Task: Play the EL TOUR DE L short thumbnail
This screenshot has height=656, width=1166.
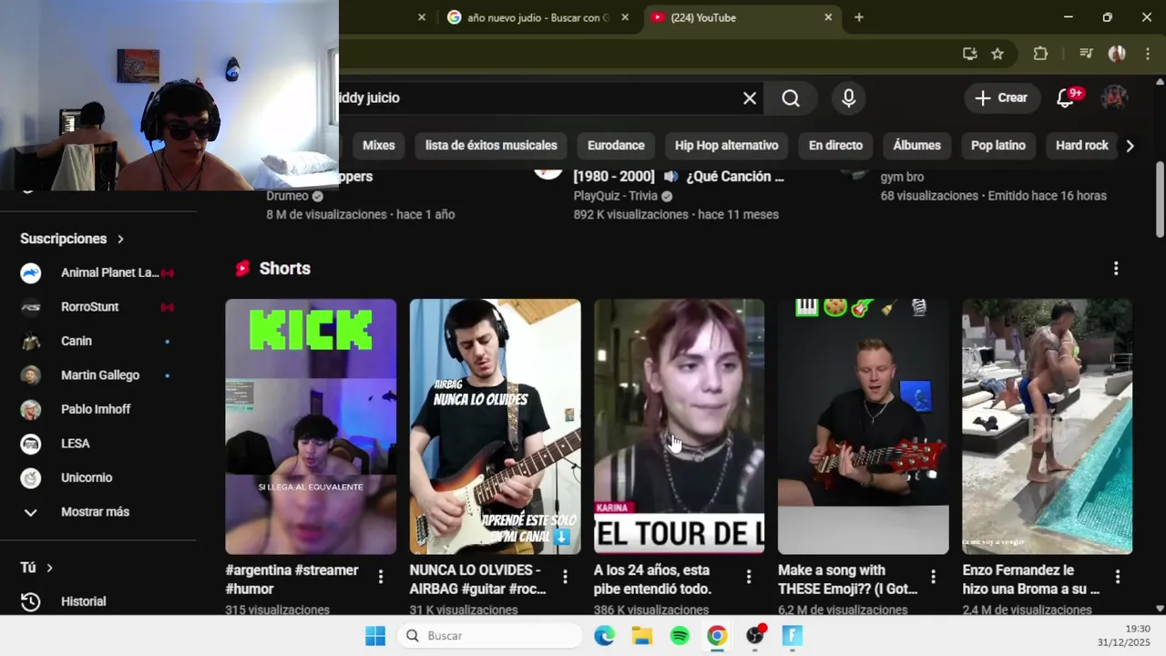Action: pyautogui.click(x=679, y=426)
